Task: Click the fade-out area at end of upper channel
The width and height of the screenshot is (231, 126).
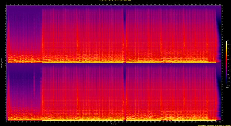Action: point(218,32)
